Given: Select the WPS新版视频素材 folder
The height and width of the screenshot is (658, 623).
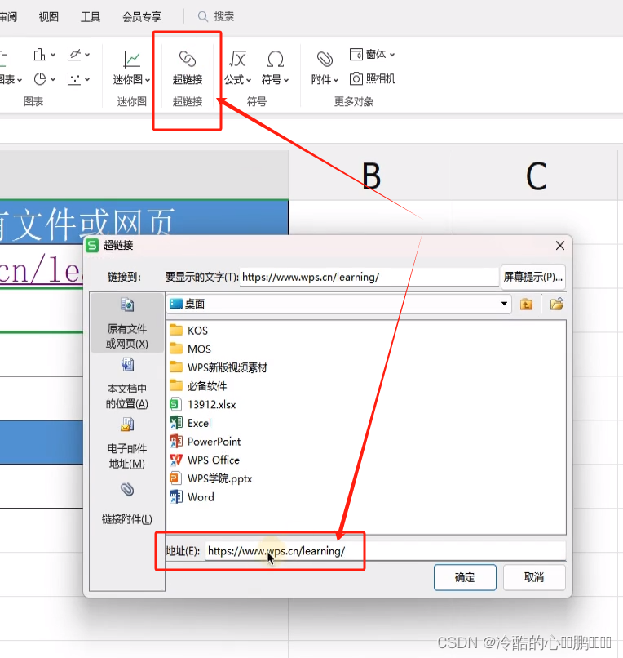Looking at the screenshot, I should [219, 367].
